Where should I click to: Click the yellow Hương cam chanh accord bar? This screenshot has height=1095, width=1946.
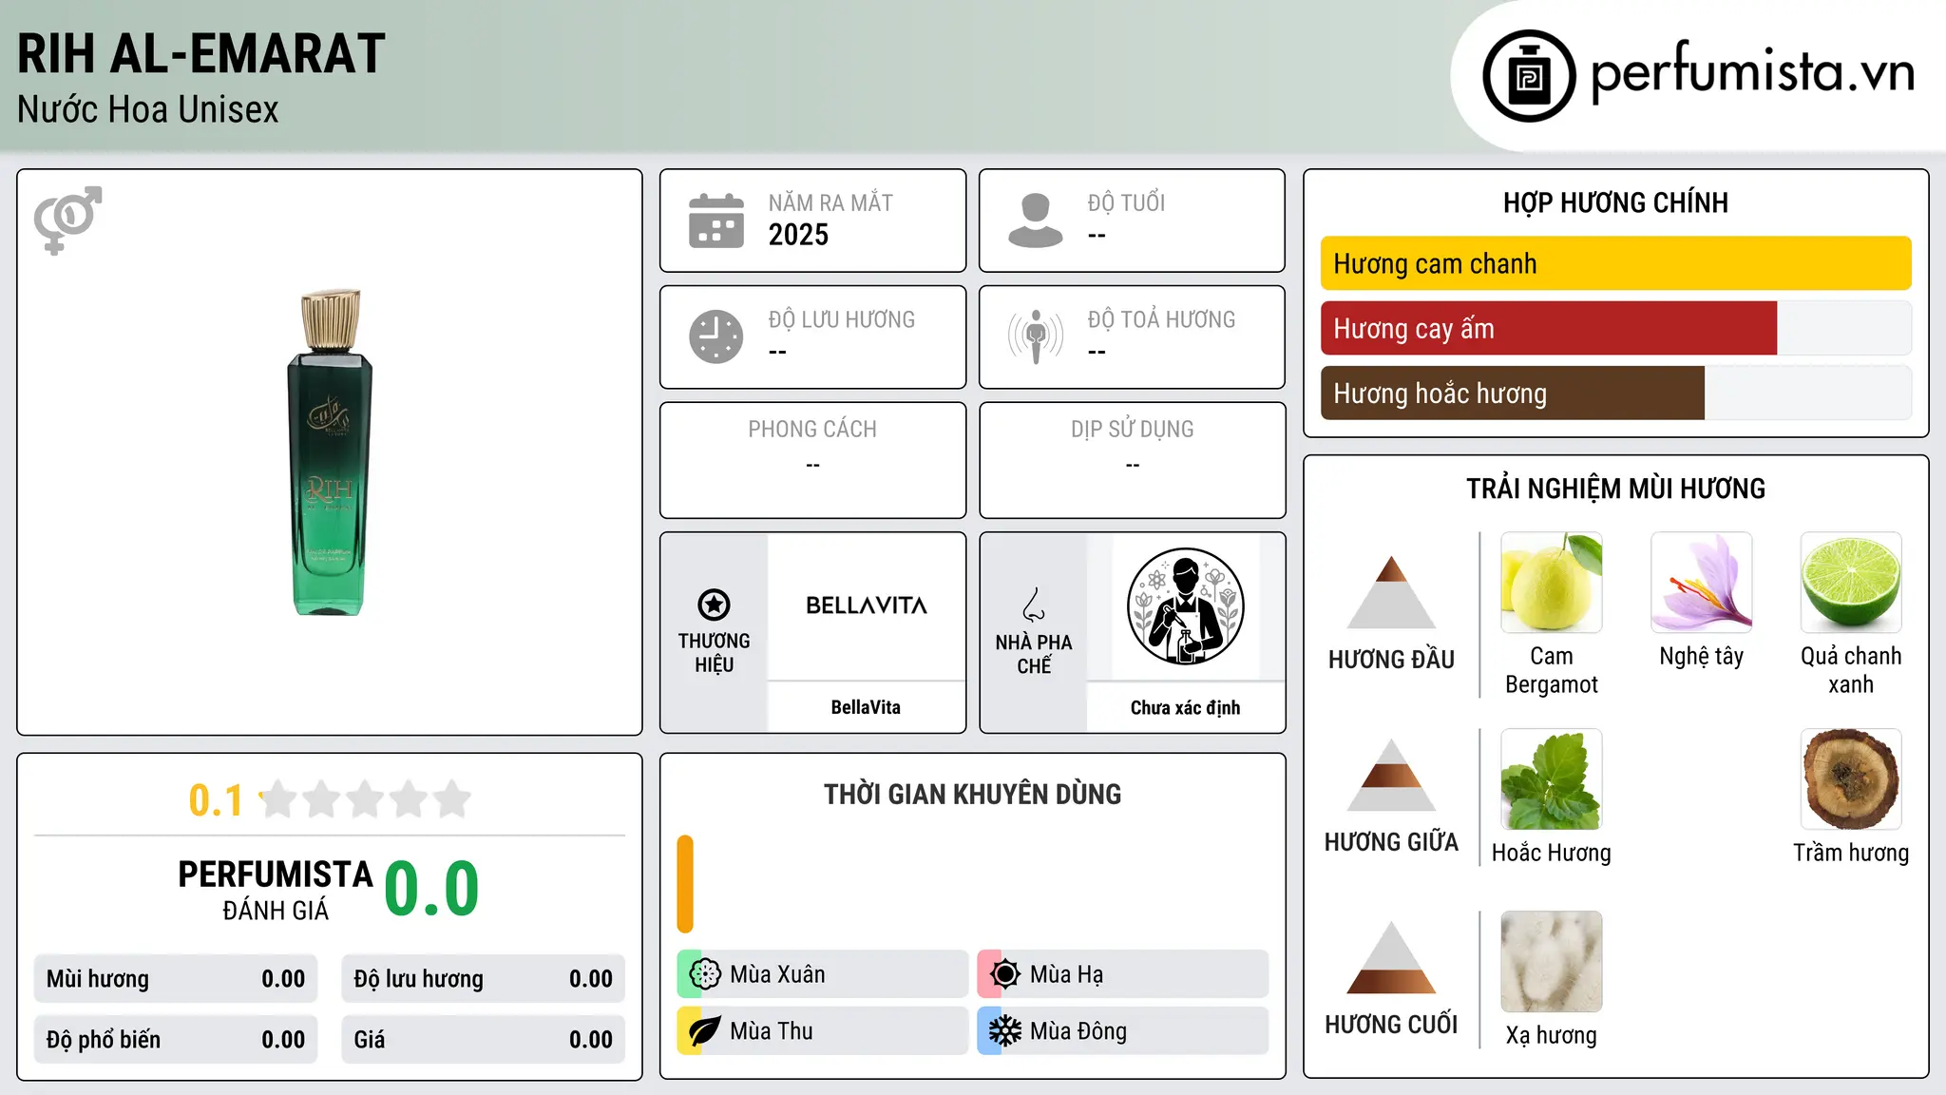point(1615,263)
